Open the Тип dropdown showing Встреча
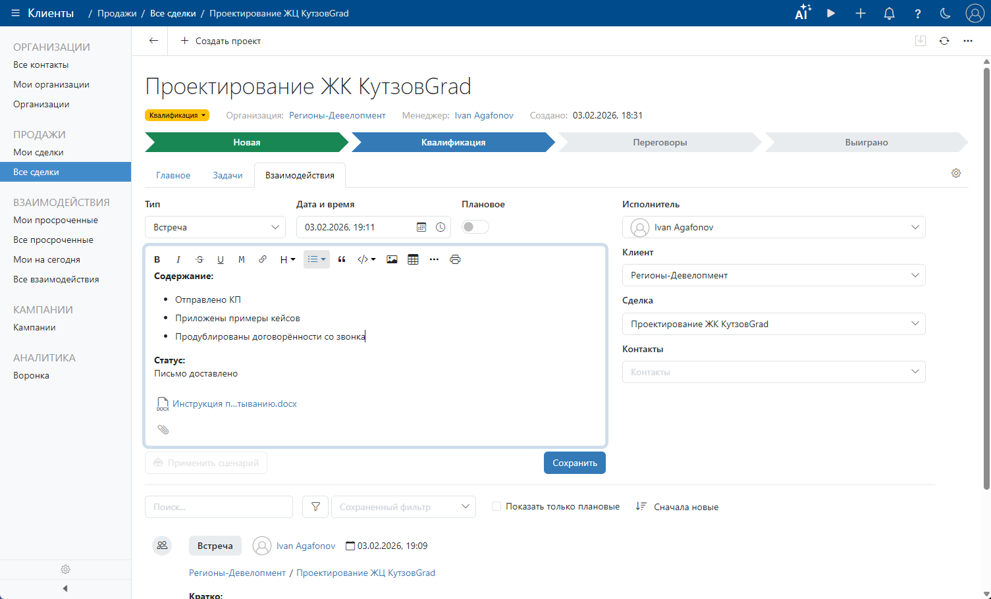This screenshot has width=991, height=599. pyautogui.click(x=215, y=227)
